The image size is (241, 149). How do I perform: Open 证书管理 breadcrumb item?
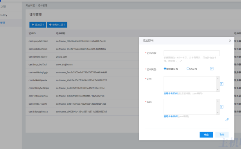click(x=42, y=5)
